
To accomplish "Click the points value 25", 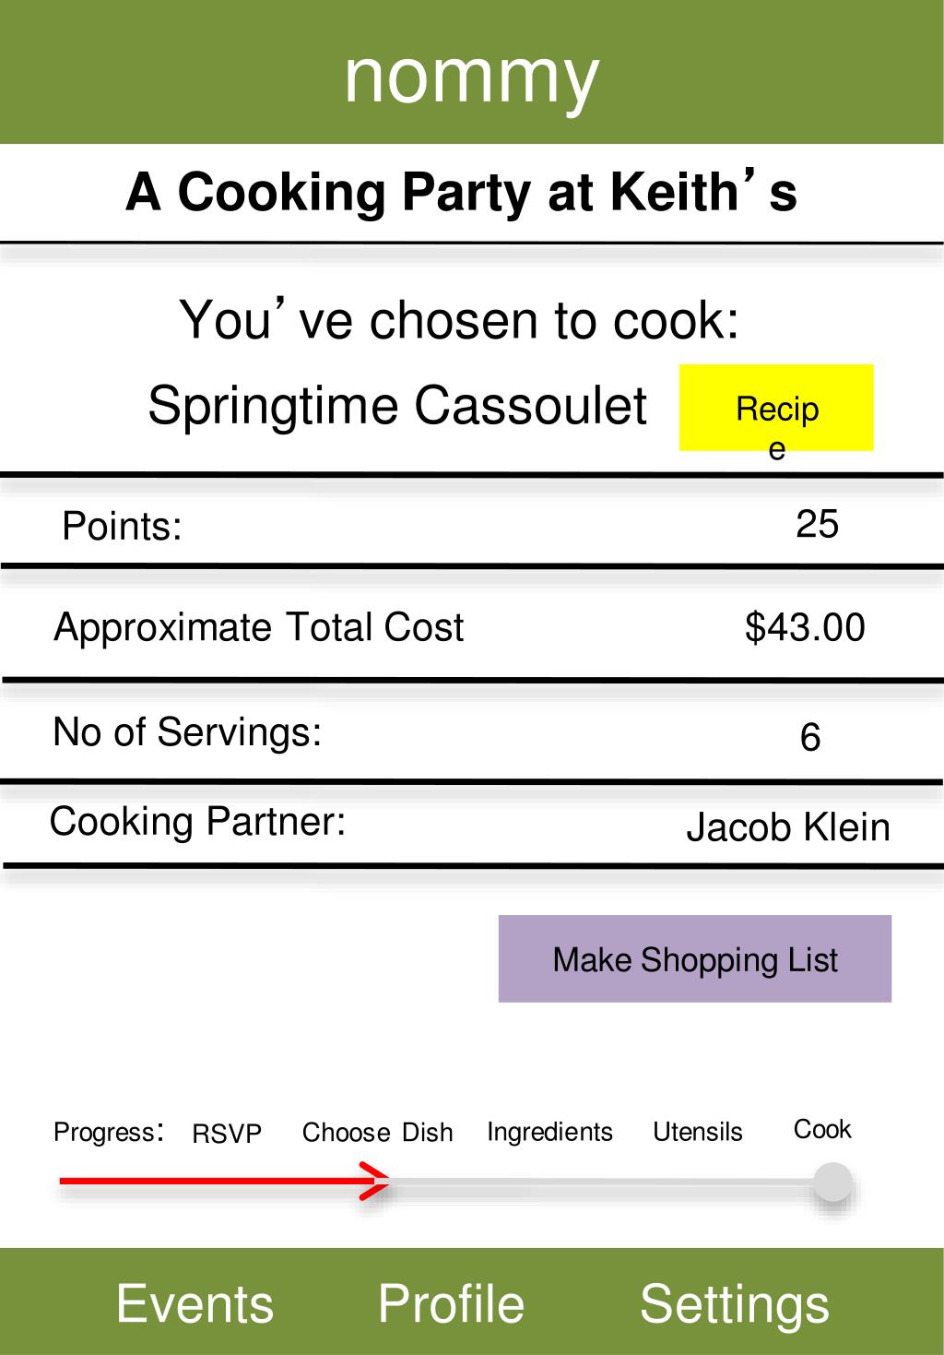I will tap(817, 524).
